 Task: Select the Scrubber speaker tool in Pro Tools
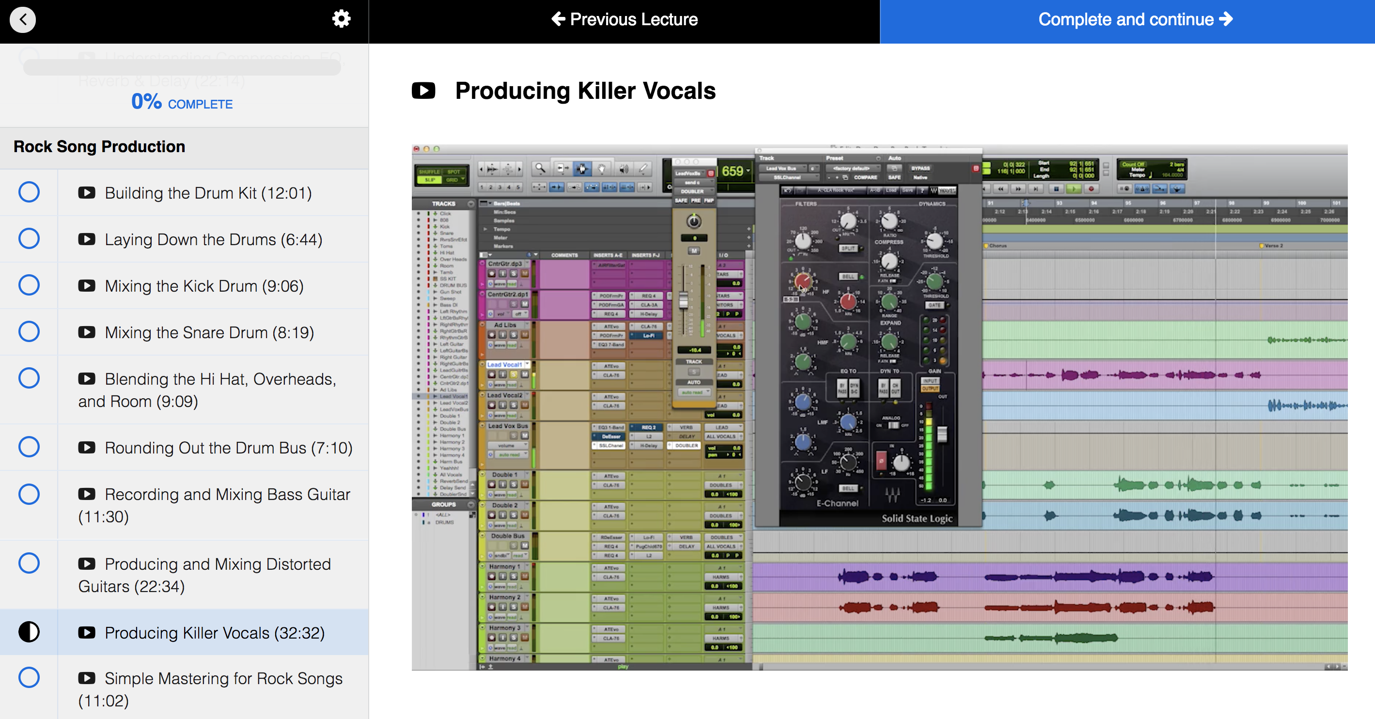[x=623, y=169]
